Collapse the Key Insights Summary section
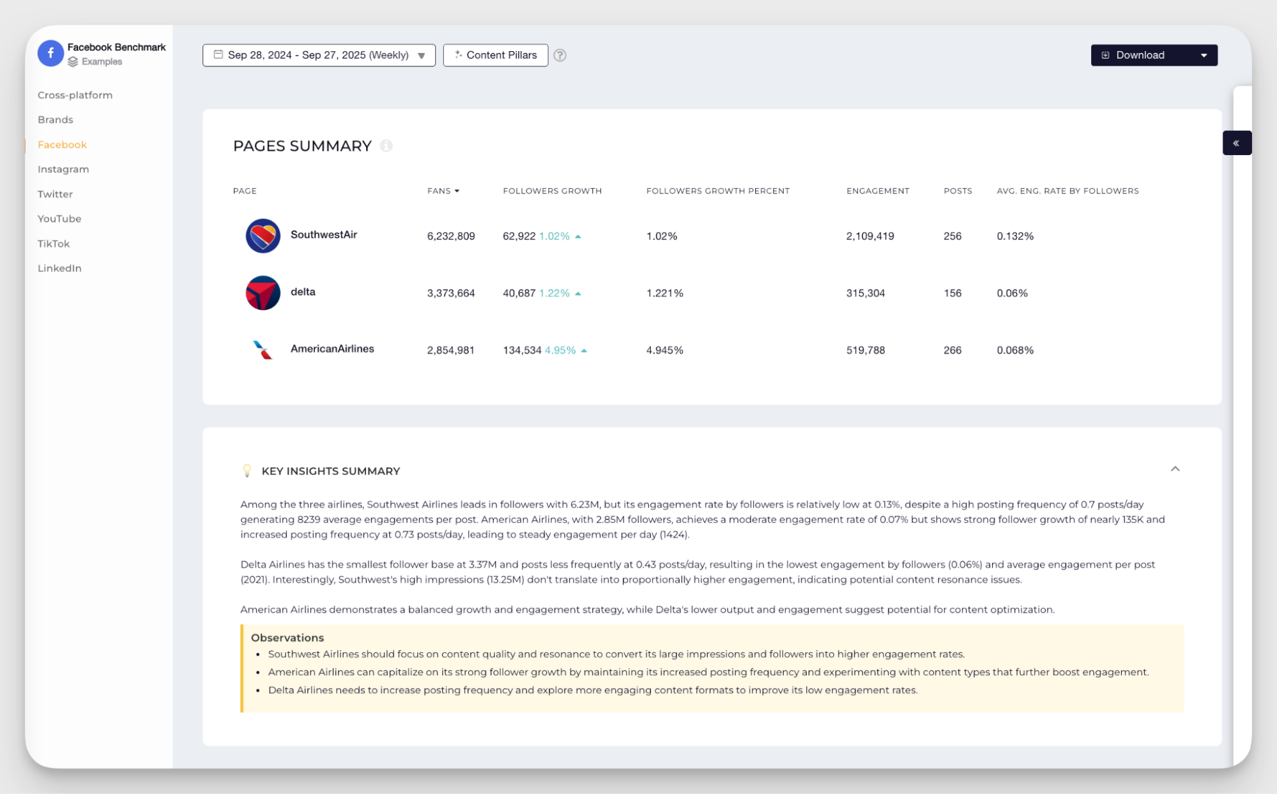 coord(1175,469)
